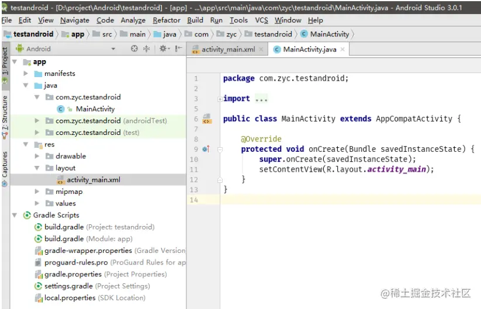This screenshot has height=309, width=481.
Task: Close the activity_main.xml tab
Action: 261,49
